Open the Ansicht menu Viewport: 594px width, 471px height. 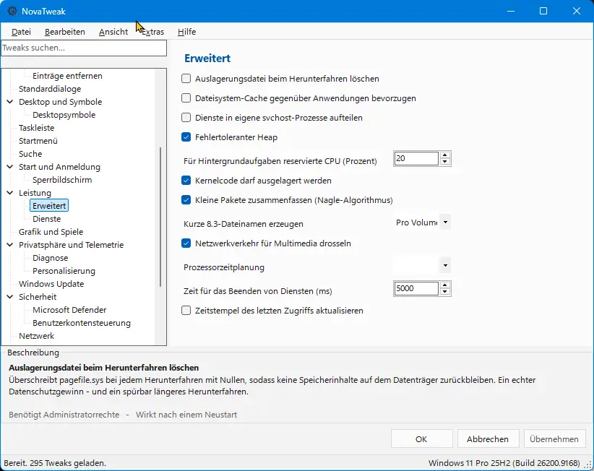click(113, 32)
